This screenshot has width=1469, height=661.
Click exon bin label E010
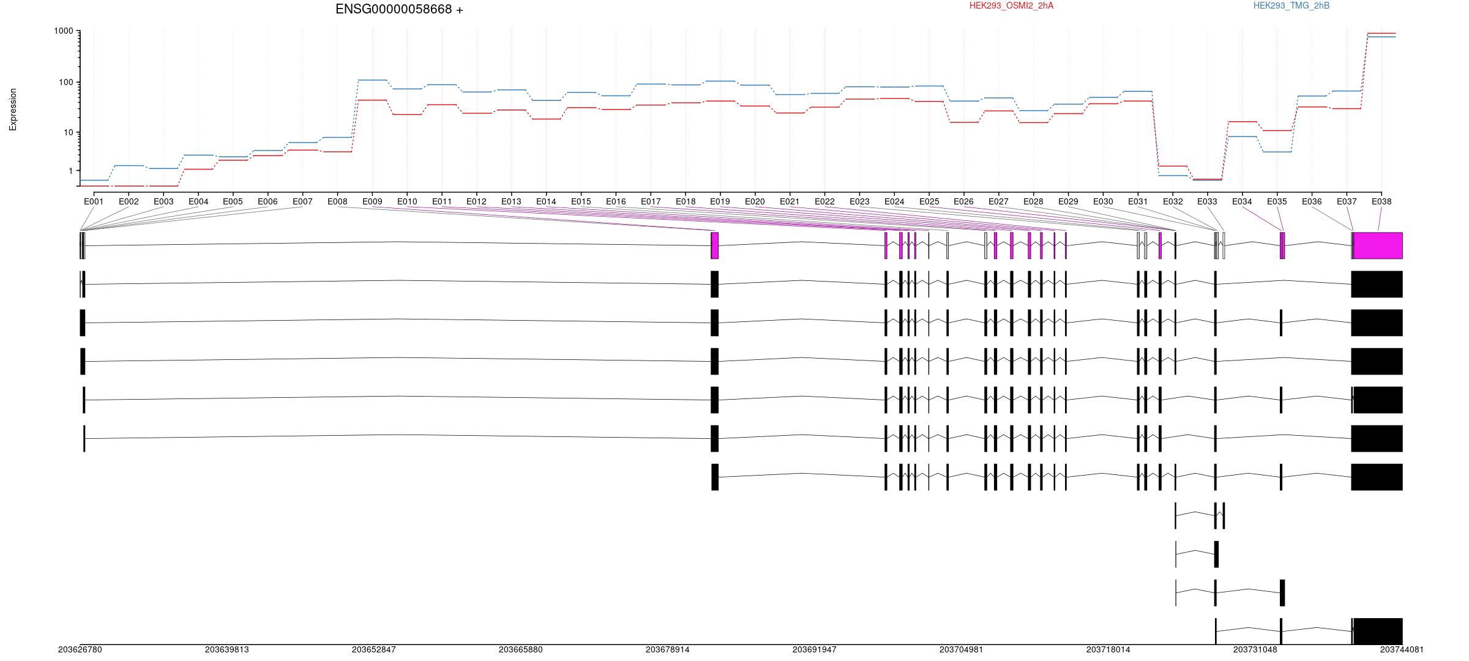407,201
